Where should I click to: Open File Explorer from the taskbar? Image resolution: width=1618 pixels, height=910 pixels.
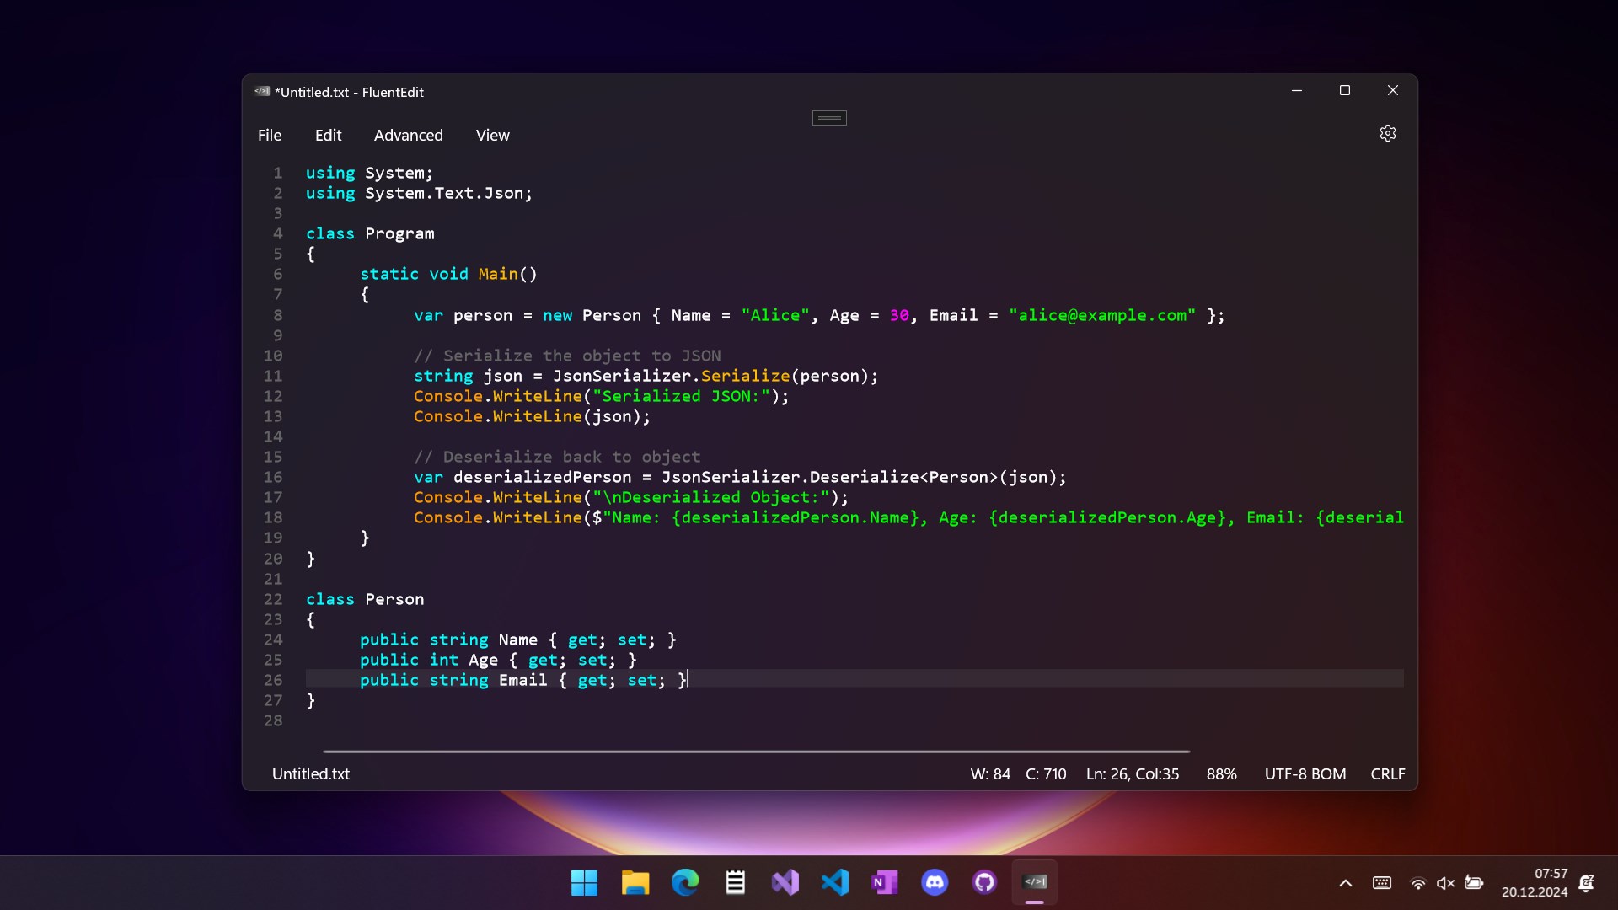click(x=635, y=882)
